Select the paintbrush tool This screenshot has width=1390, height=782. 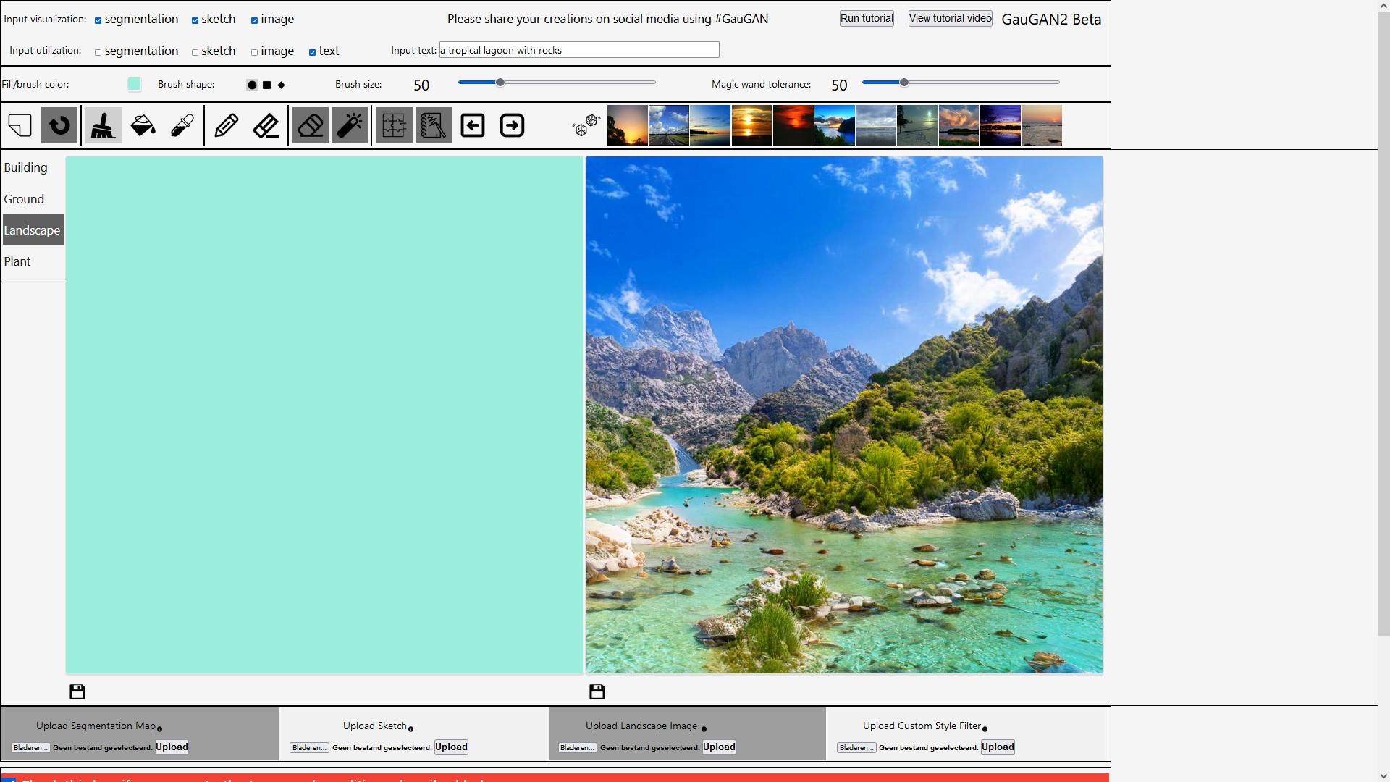coord(103,125)
